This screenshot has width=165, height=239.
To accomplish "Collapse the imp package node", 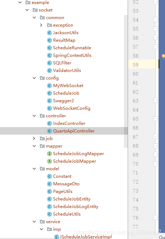I will tap(42, 229).
